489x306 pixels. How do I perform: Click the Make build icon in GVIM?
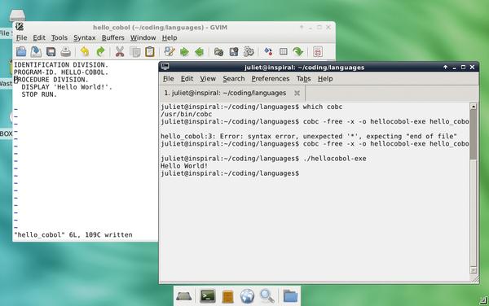pyautogui.click(x=268, y=51)
